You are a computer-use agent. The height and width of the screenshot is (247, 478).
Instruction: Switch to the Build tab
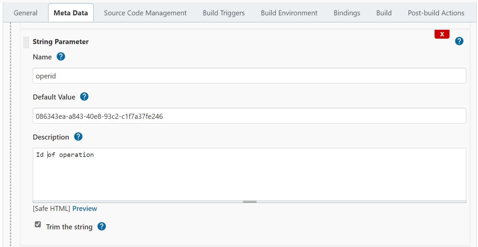coord(384,13)
